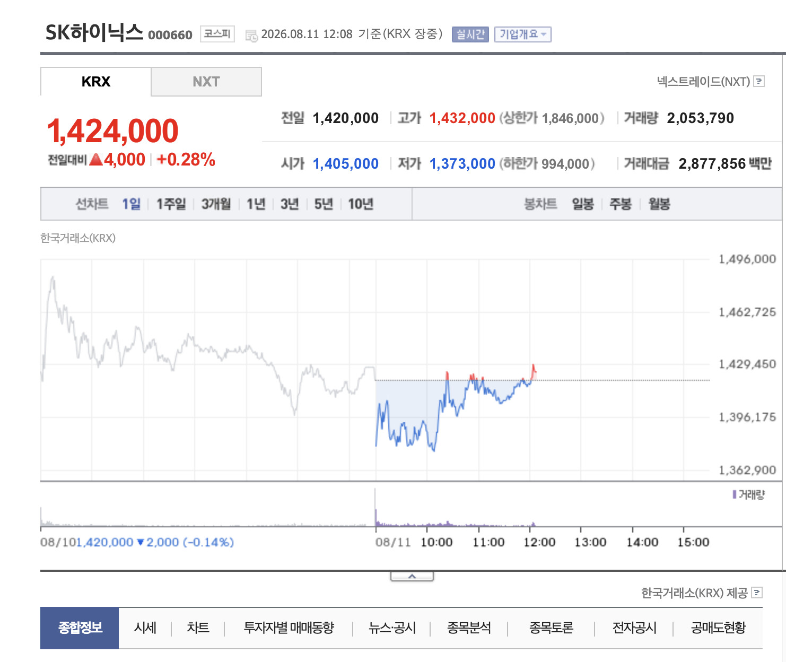
Task: Switch to the NXT tab
Action: 206,82
